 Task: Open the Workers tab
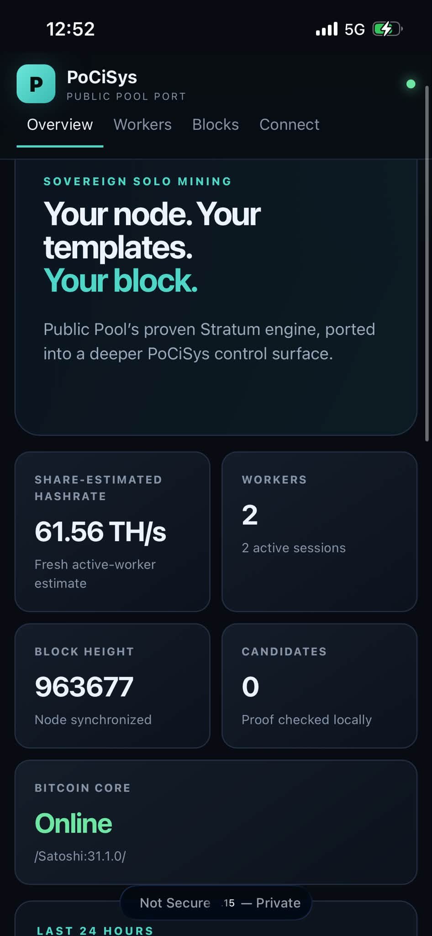pos(142,125)
